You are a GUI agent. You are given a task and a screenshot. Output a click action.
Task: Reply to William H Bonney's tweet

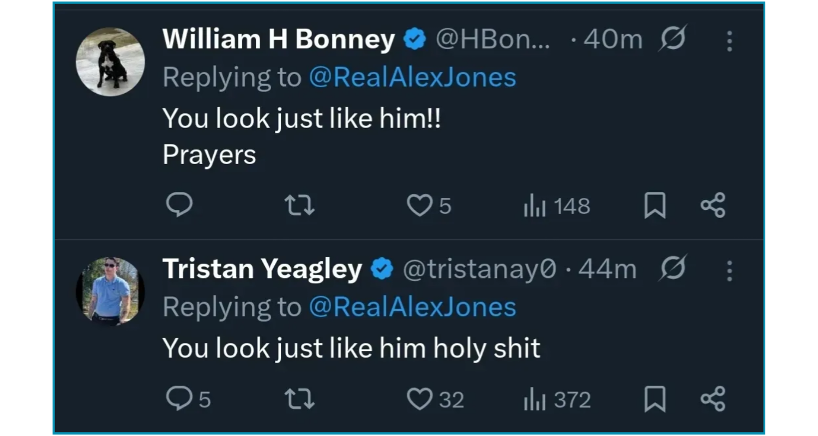[x=179, y=205]
